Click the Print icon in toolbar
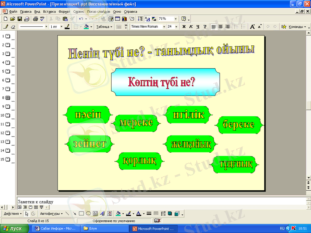311x233 pixels. (35, 19)
